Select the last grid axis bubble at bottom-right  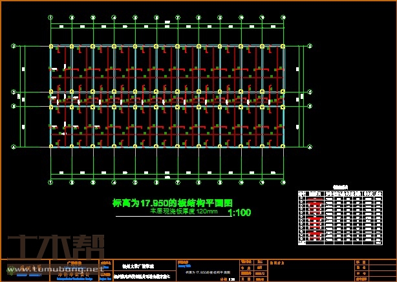coord(282,183)
